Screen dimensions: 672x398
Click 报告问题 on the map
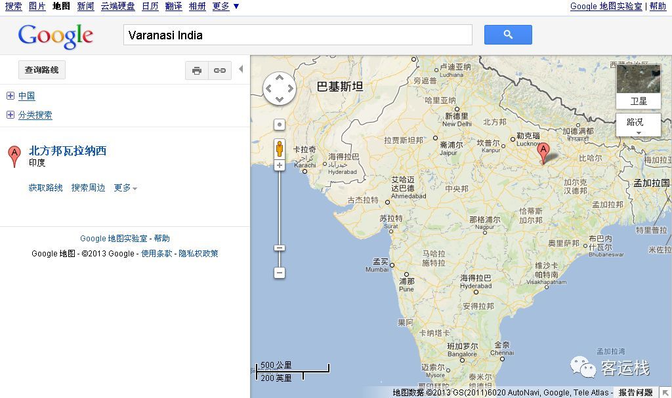tap(635, 393)
